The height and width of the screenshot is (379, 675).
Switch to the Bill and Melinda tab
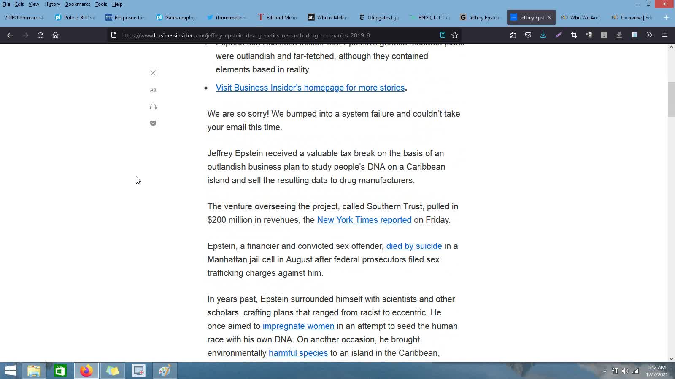click(278, 17)
